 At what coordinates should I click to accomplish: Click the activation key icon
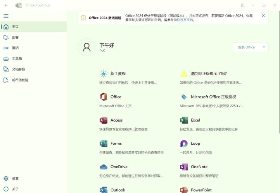tap(6, 48)
